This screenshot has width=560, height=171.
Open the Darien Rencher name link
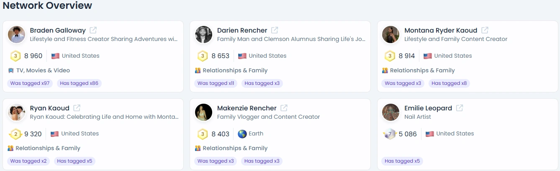(x=242, y=30)
